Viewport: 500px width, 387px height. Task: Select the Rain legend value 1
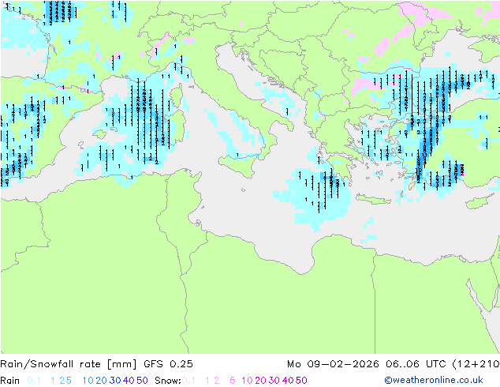[53, 381]
